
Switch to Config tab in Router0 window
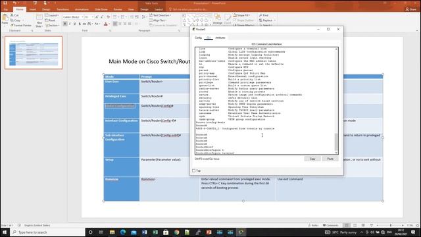tap(198, 38)
